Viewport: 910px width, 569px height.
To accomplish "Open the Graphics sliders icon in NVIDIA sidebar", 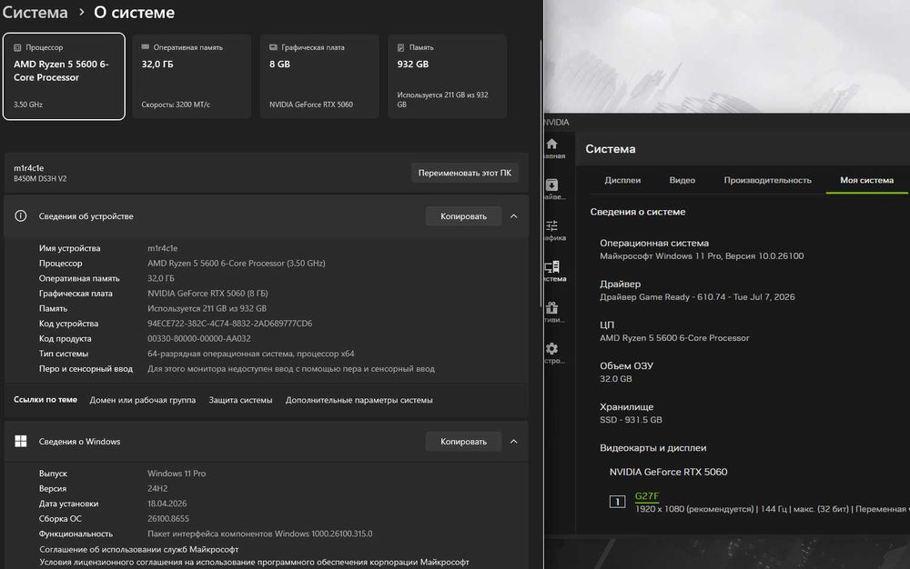I will coord(552,225).
